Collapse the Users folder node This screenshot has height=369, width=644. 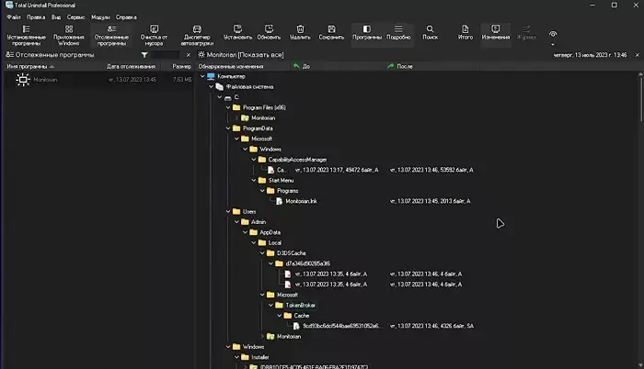click(x=227, y=211)
